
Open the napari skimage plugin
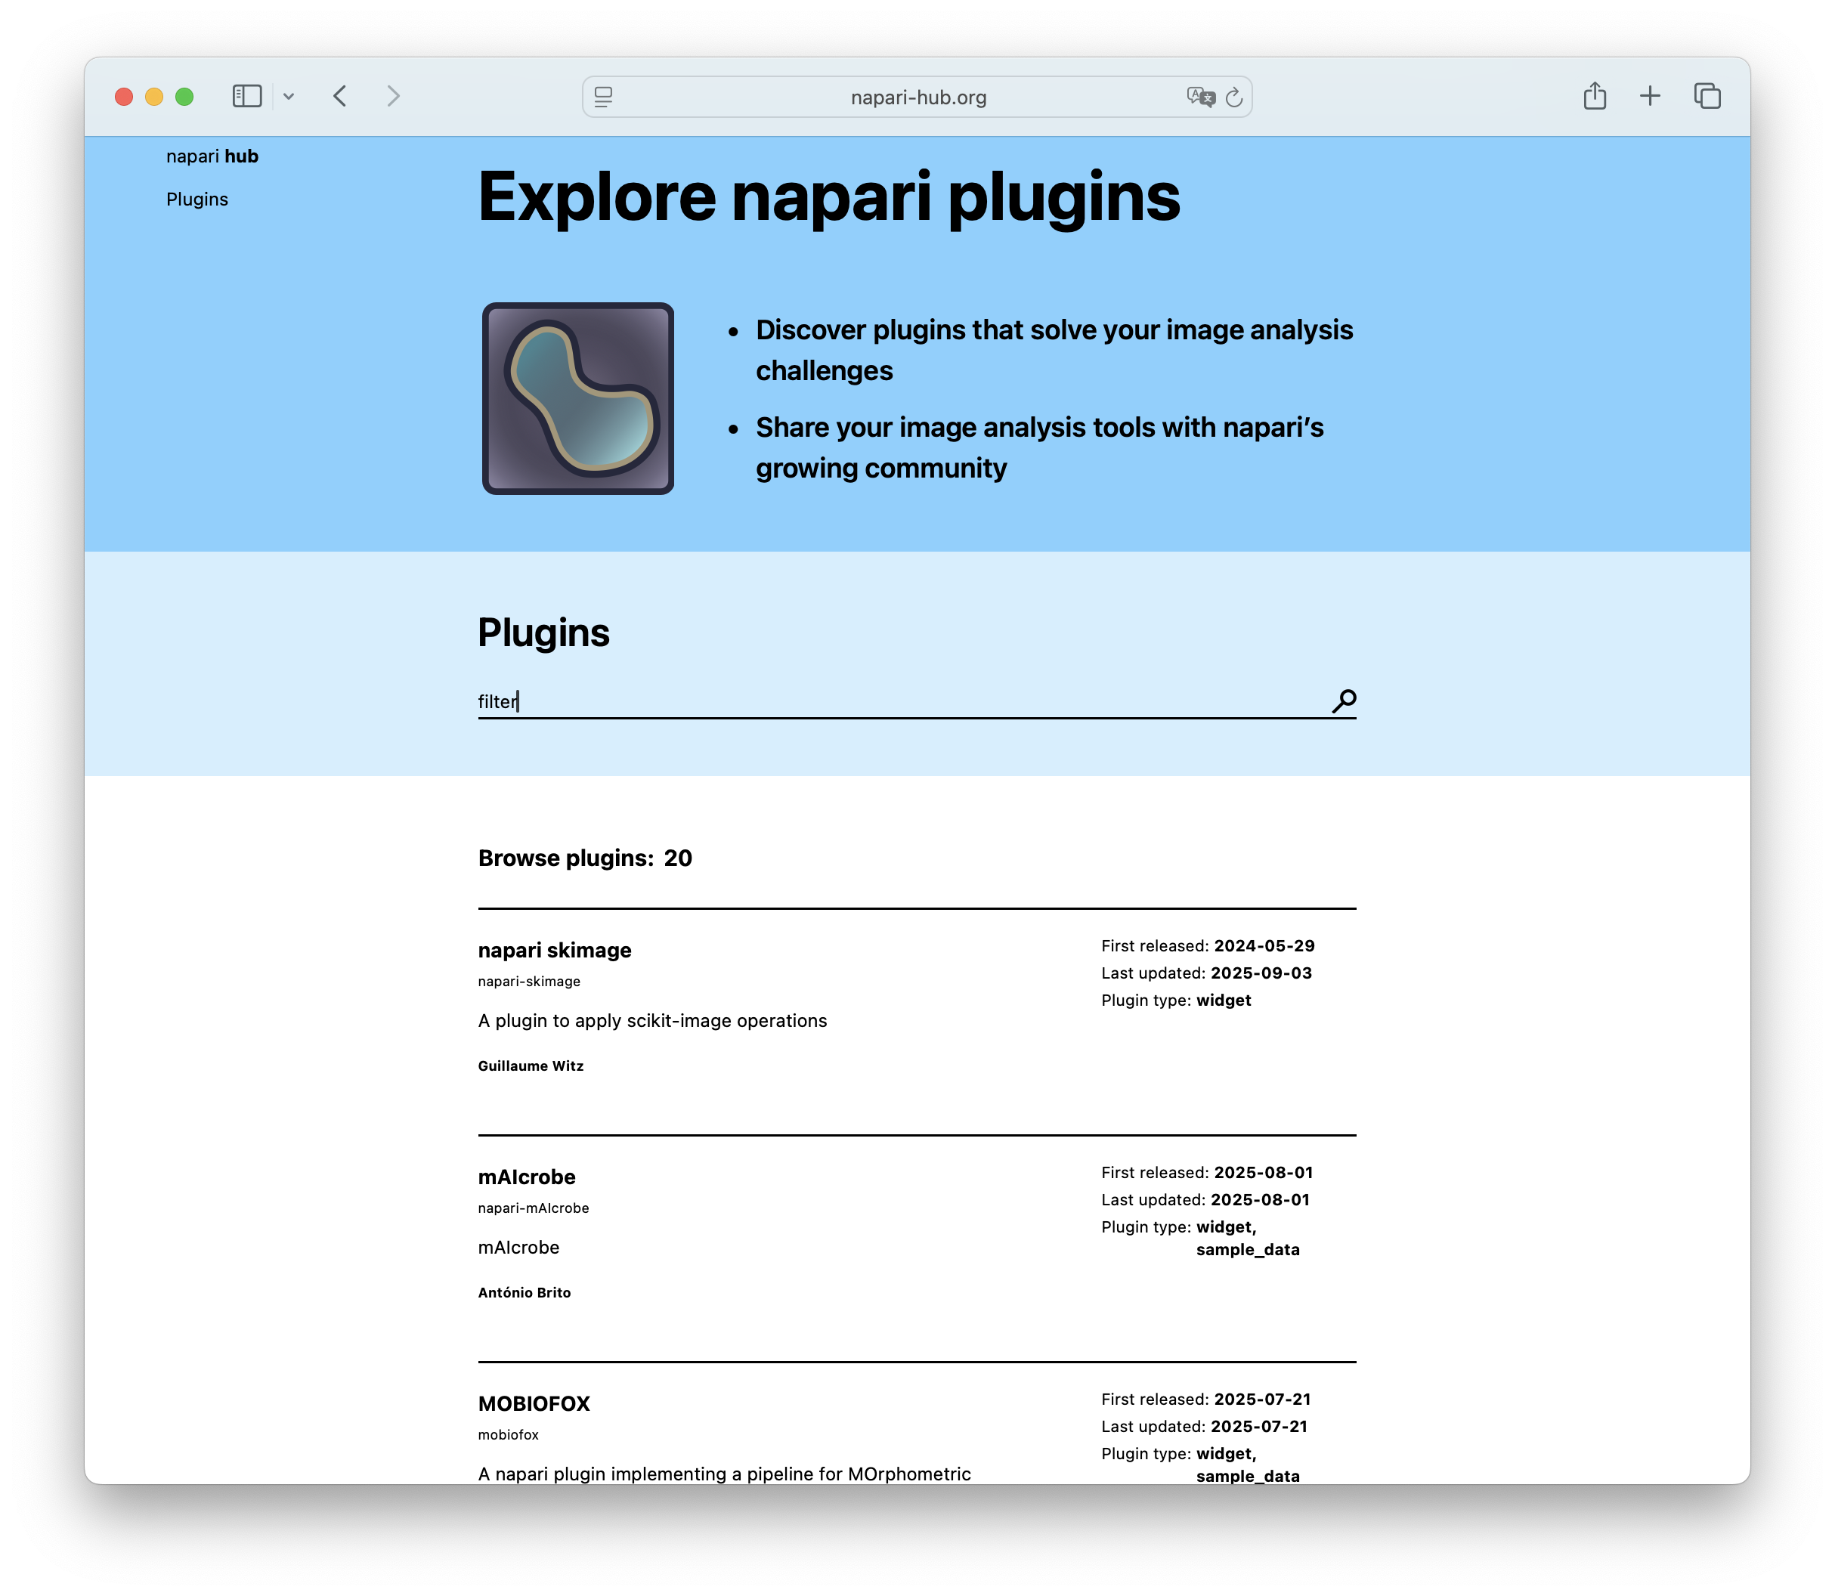click(x=554, y=949)
